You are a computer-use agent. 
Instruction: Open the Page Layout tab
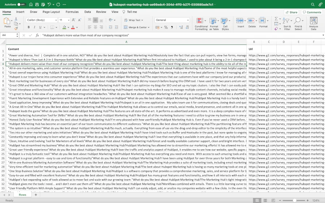51,12
